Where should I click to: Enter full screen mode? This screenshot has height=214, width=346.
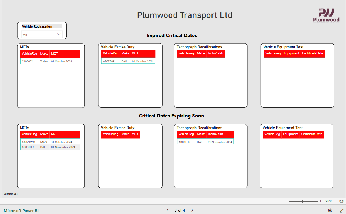[x=341, y=210]
